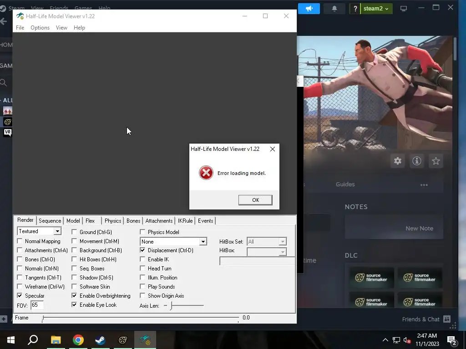The height and width of the screenshot is (349, 466).
Task: Toggle the Shadow (Ctrl-S) checkbox
Action: (74, 278)
